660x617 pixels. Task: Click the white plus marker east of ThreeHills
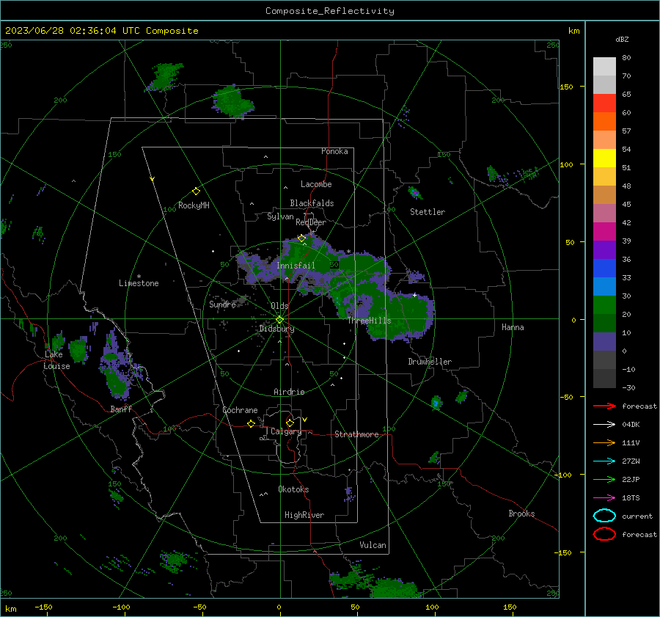click(x=414, y=295)
